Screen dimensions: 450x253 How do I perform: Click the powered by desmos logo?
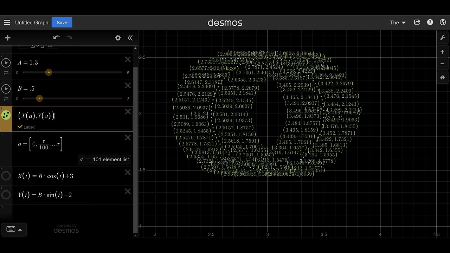tap(66, 229)
